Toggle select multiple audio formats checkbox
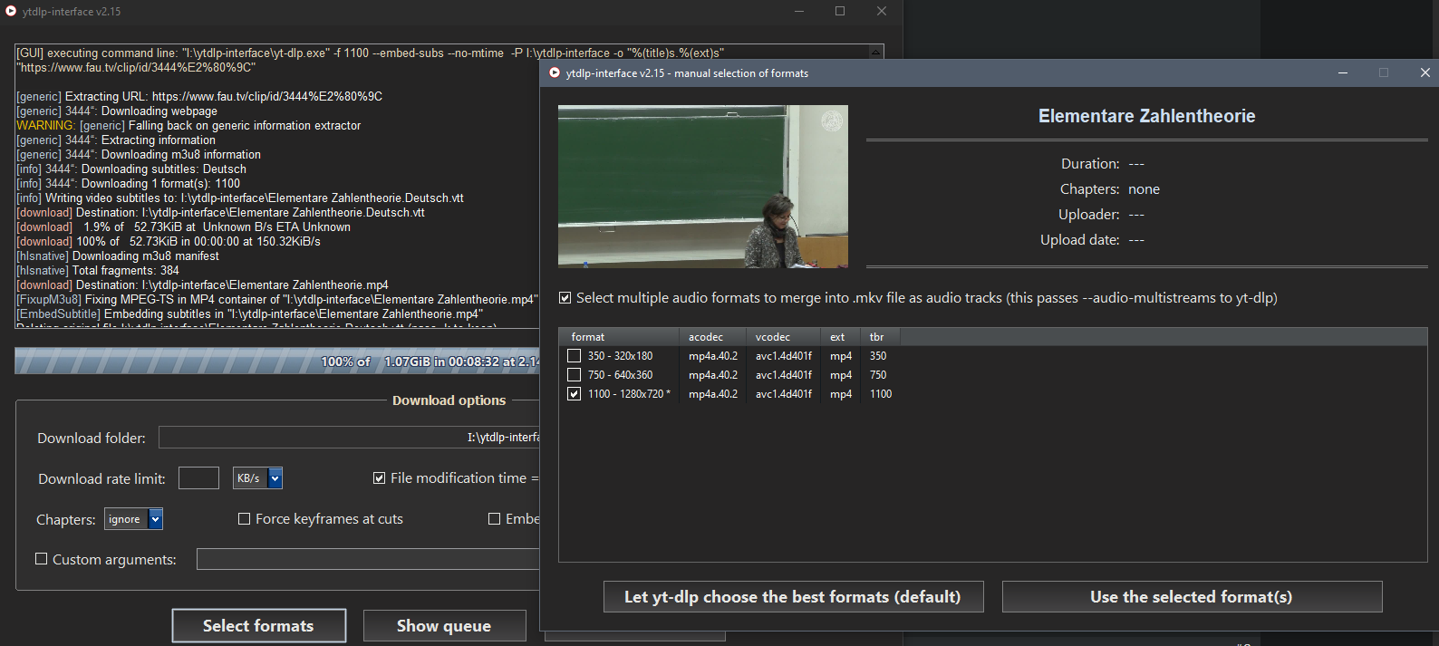Screen dimensions: 1439x646 click(x=565, y=298)
